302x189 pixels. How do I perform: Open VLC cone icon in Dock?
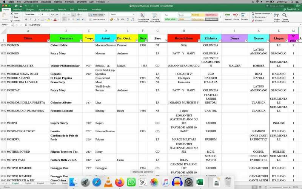click(x=107, y=182)
